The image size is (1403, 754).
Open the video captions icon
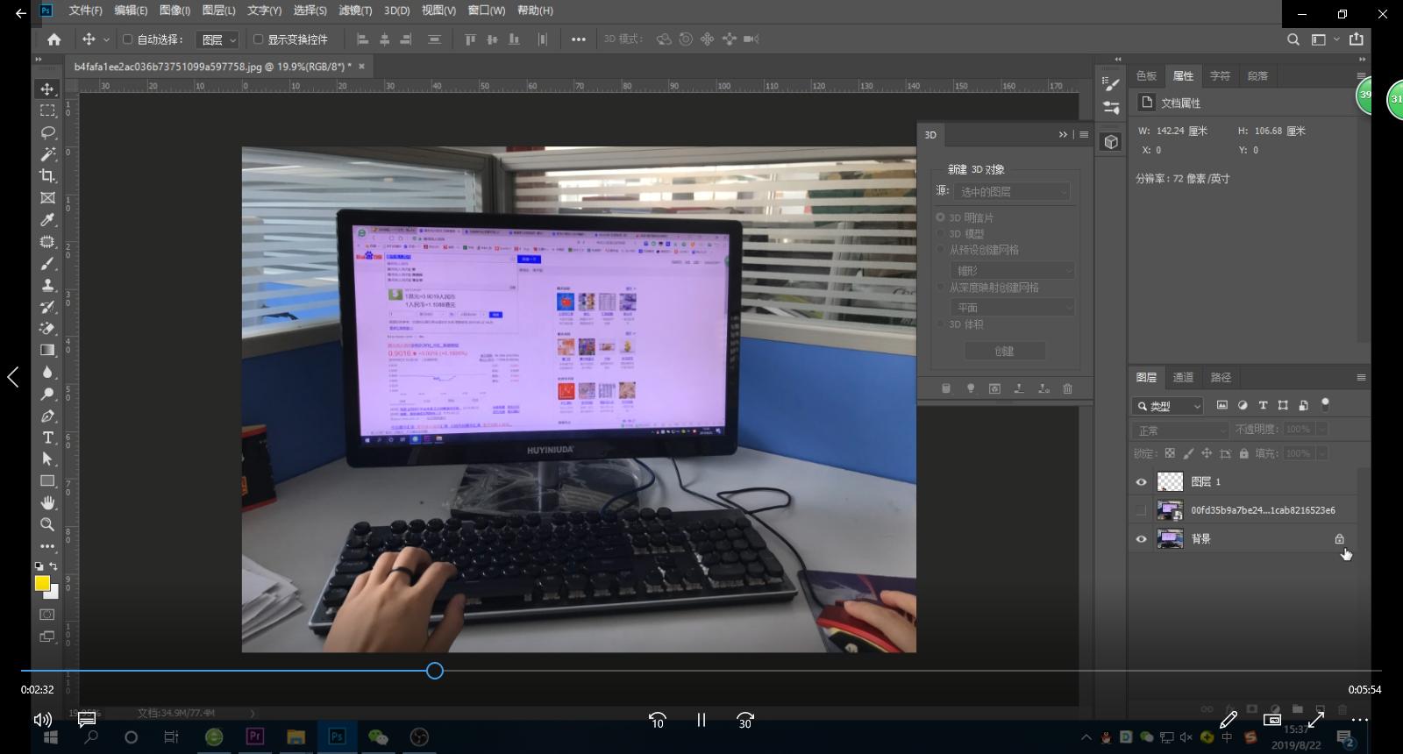click(x=87, y=720)
